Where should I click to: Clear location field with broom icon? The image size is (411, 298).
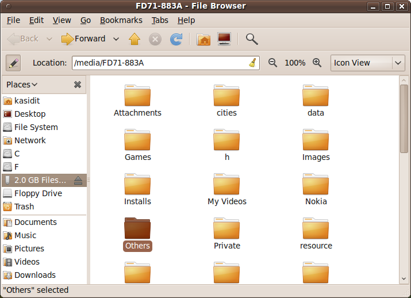(x=252, y=63)
